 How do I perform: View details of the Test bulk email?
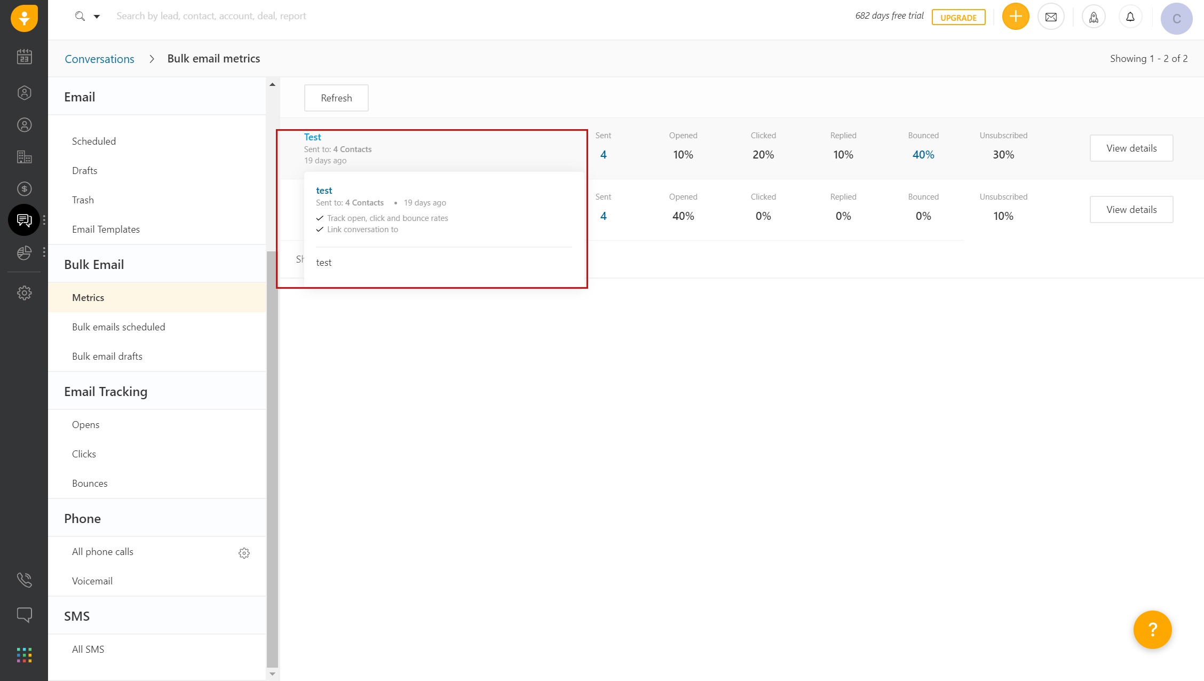pos(1131,148)
